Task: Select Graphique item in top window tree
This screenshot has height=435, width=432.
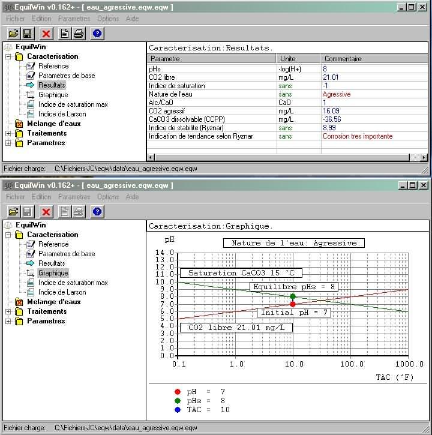Action: (x=53, y=95)
